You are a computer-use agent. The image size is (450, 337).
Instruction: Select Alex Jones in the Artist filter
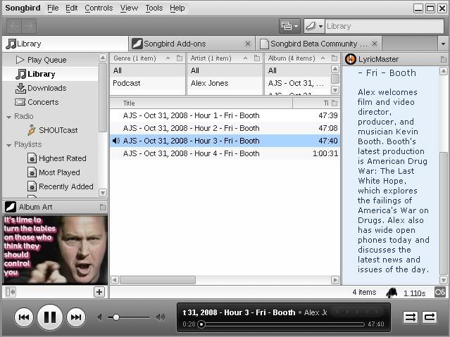(x=225, y=83)
